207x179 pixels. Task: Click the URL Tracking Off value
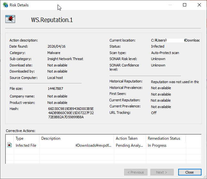point(154,113)
